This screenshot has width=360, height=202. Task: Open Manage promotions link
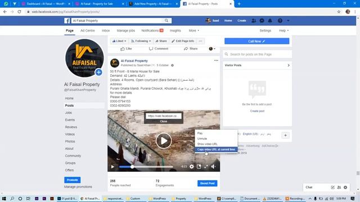[78, 187]
